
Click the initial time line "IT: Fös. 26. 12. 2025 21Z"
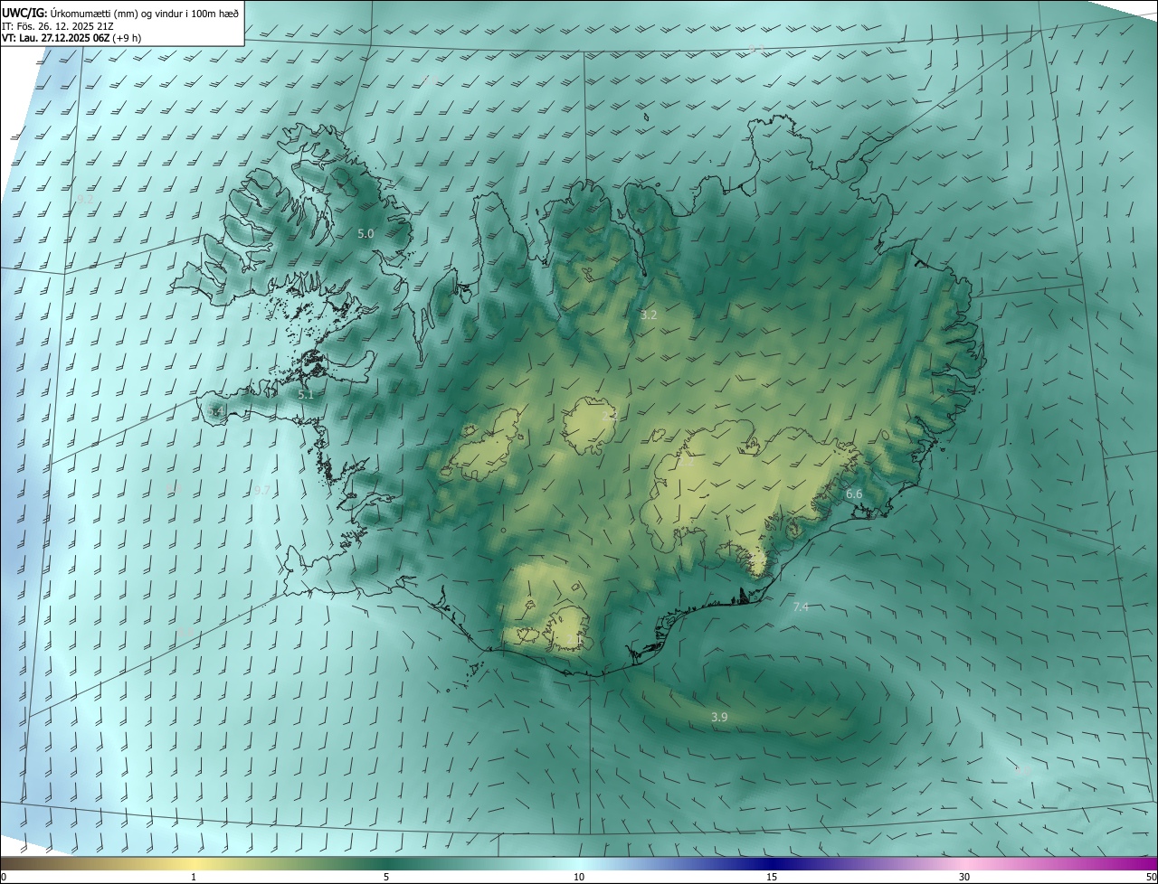click(58, 26)
